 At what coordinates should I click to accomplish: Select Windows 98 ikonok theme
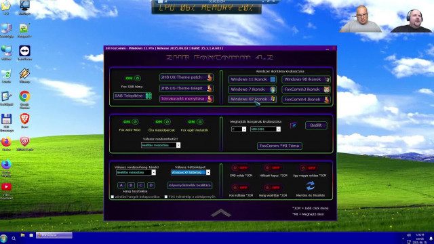point(306,79)
